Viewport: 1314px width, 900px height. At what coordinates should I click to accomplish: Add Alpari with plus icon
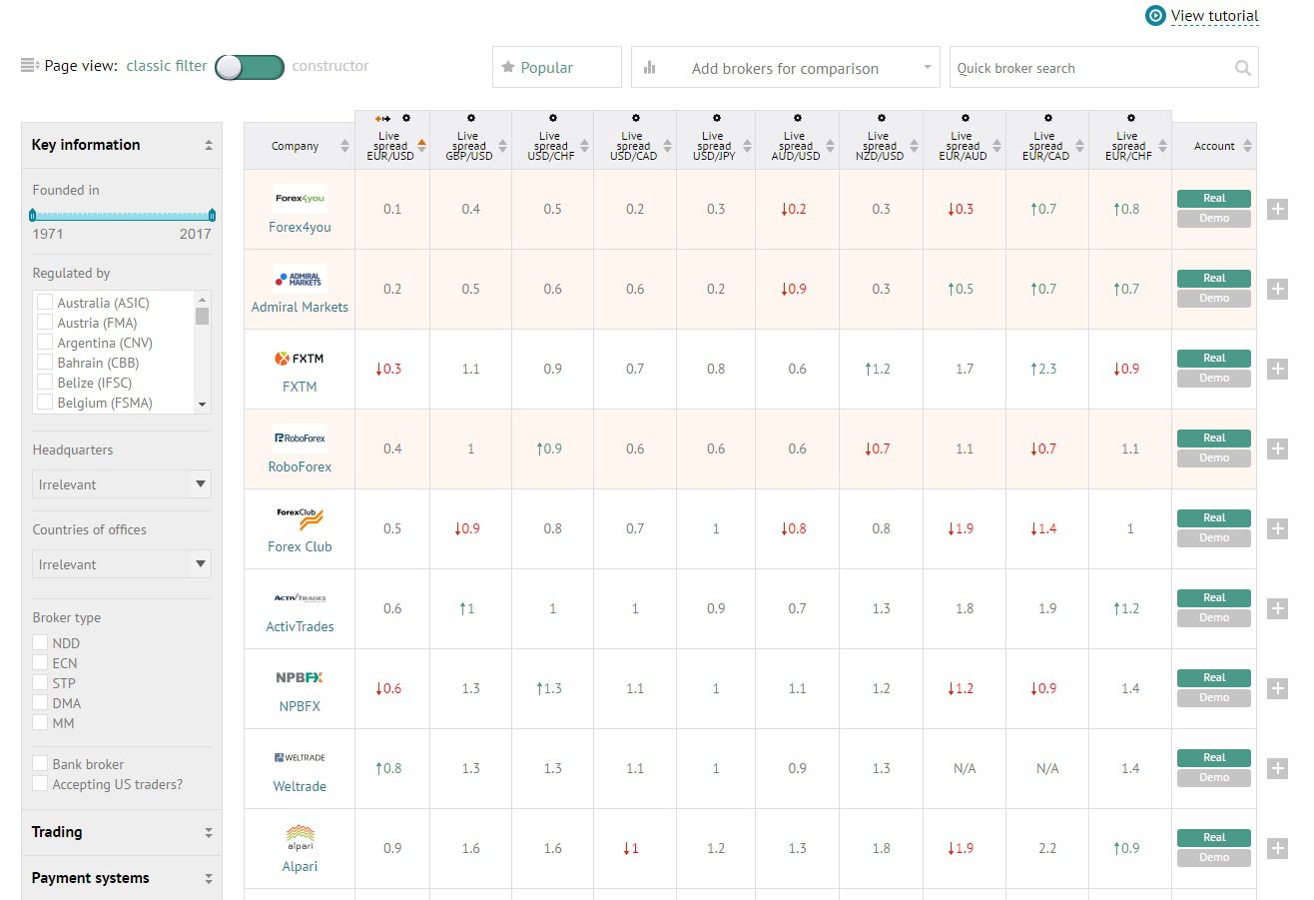point(1277,848)
